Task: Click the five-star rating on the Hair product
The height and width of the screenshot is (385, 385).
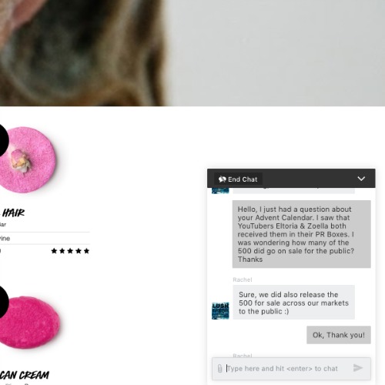Action: 70,251
